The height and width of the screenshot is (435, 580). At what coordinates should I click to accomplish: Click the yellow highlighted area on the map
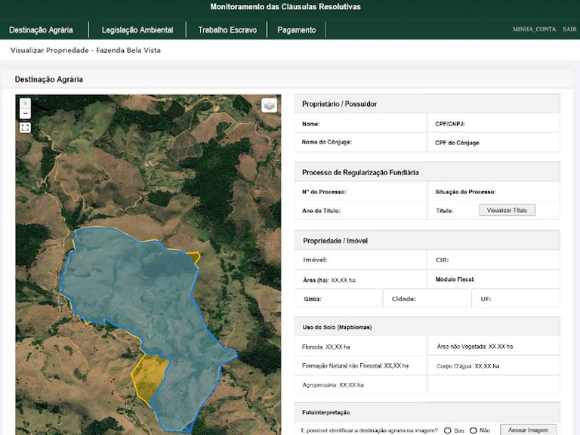[150, 374]
